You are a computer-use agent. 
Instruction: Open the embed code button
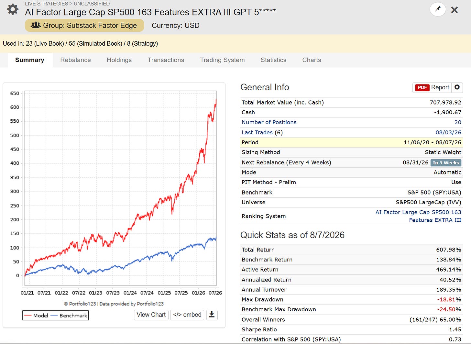tap(187, 315)
